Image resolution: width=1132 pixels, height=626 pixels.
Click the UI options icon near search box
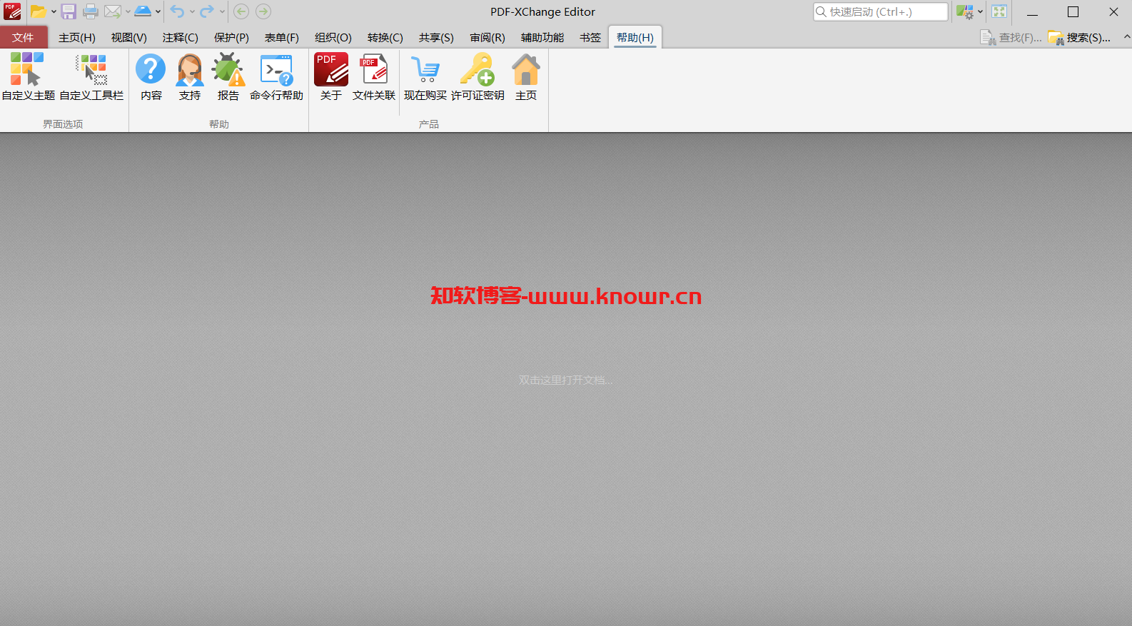[965, 11]
